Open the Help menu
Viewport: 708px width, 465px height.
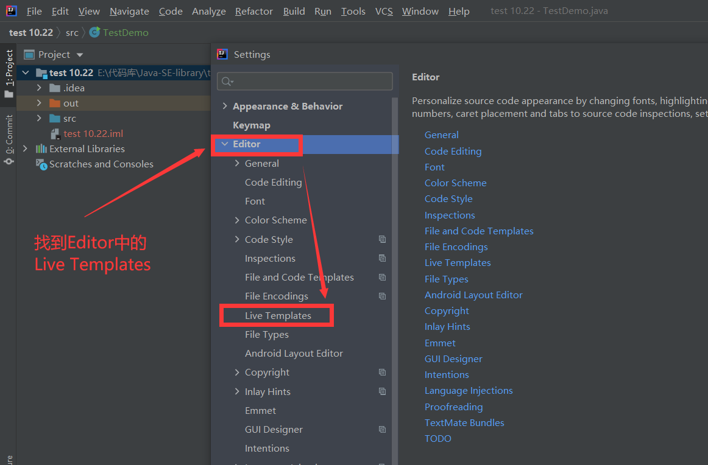(x=459, y=12)
